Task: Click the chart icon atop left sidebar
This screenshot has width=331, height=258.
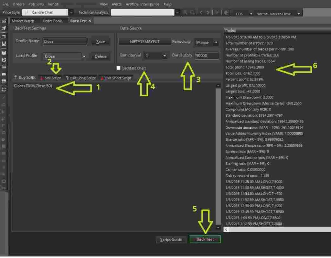Action: pyautogui.click(x=4, y=21)
